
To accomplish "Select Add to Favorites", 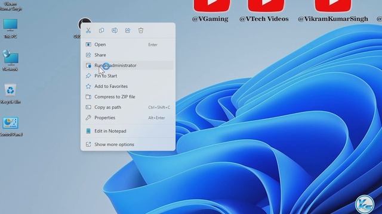I will point(128,86).
